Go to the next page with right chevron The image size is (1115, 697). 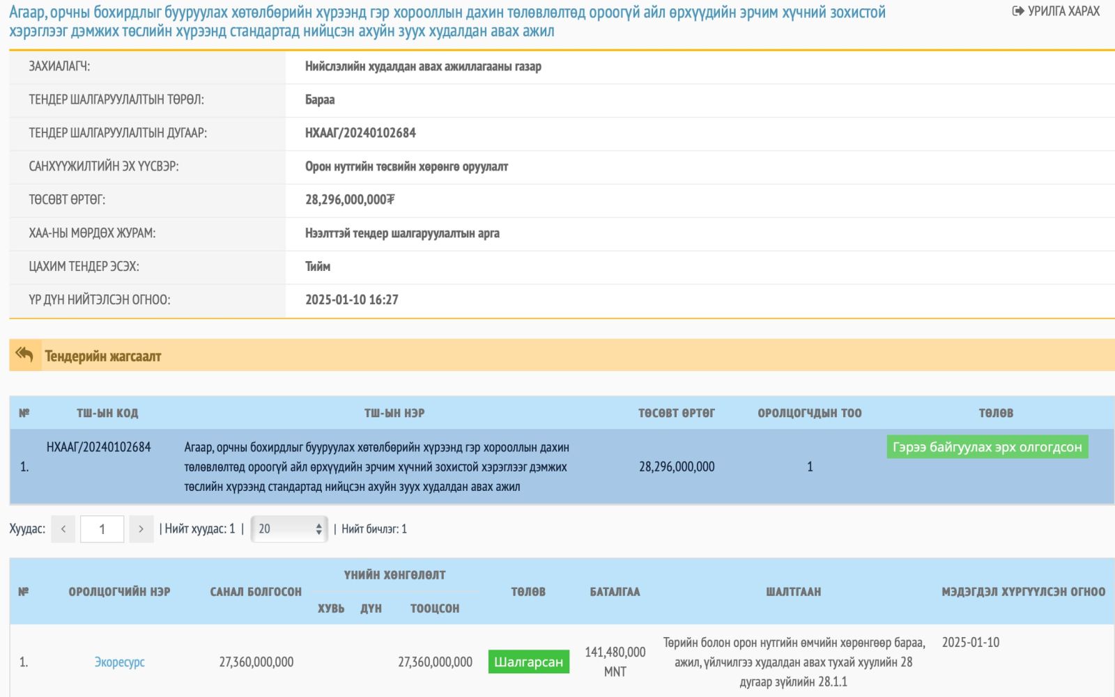pos(141,529)
